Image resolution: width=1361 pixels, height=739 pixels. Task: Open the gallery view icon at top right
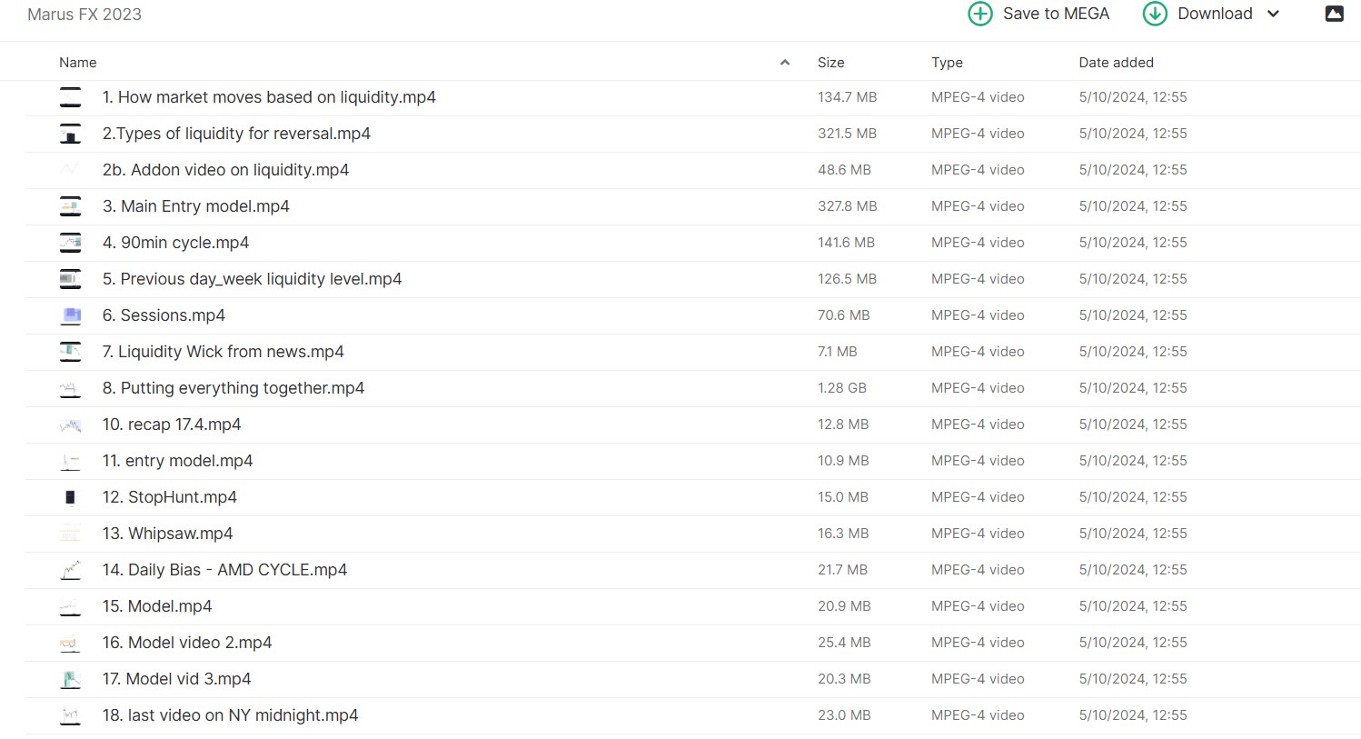coord(1334,14)
